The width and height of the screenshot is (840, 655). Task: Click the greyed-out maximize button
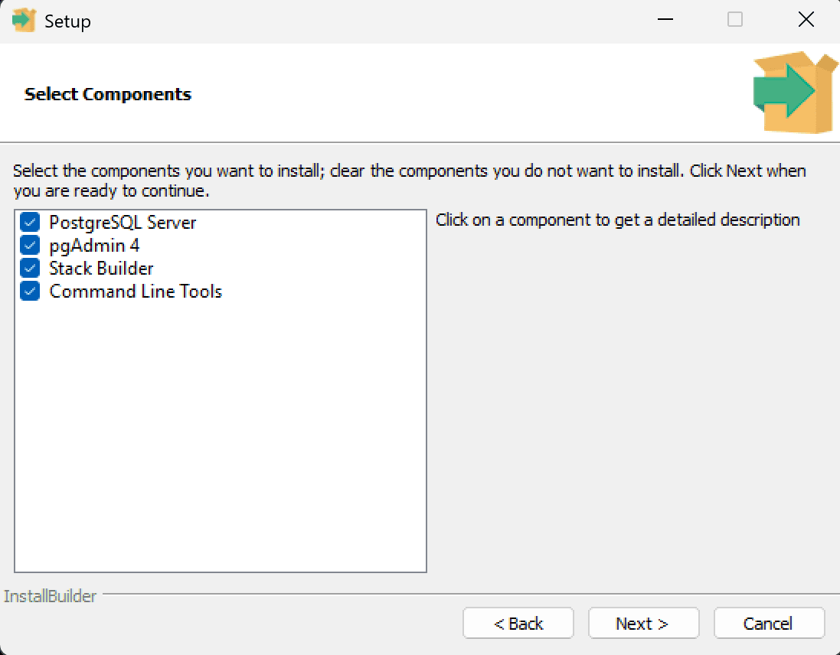coord(735,21)
